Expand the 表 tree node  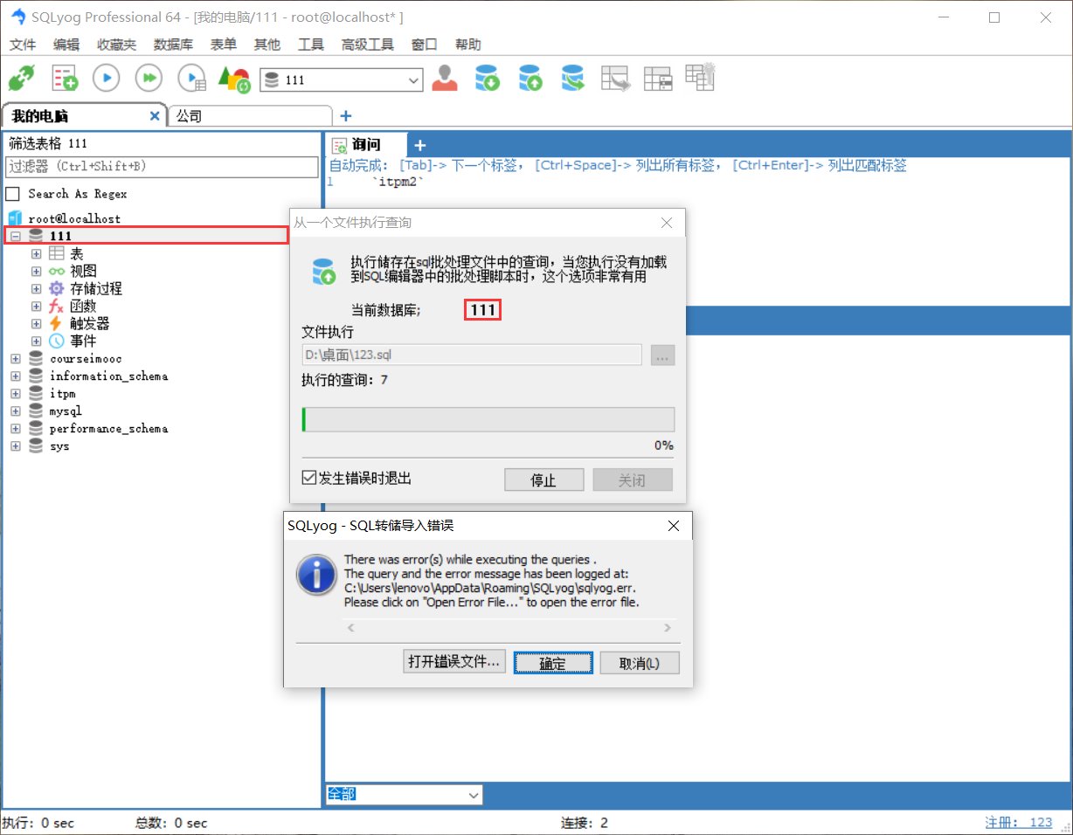coord(36,253)
